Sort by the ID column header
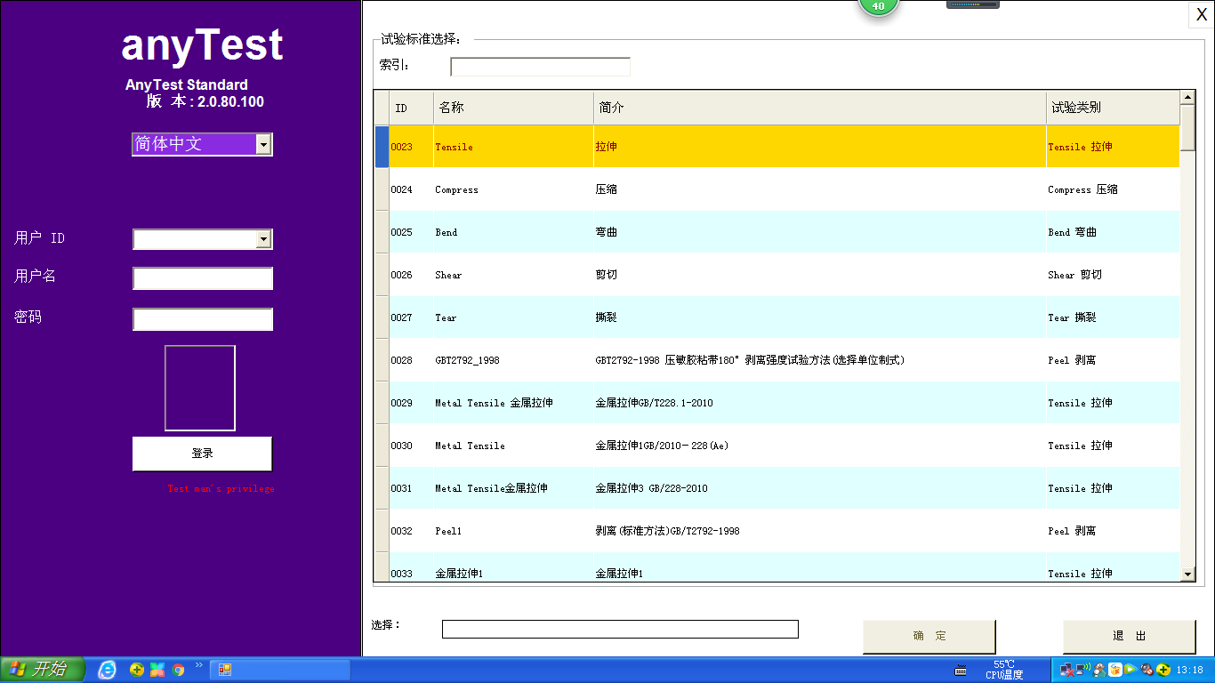This screenshot has width=1215, height=683. [411, 108]
